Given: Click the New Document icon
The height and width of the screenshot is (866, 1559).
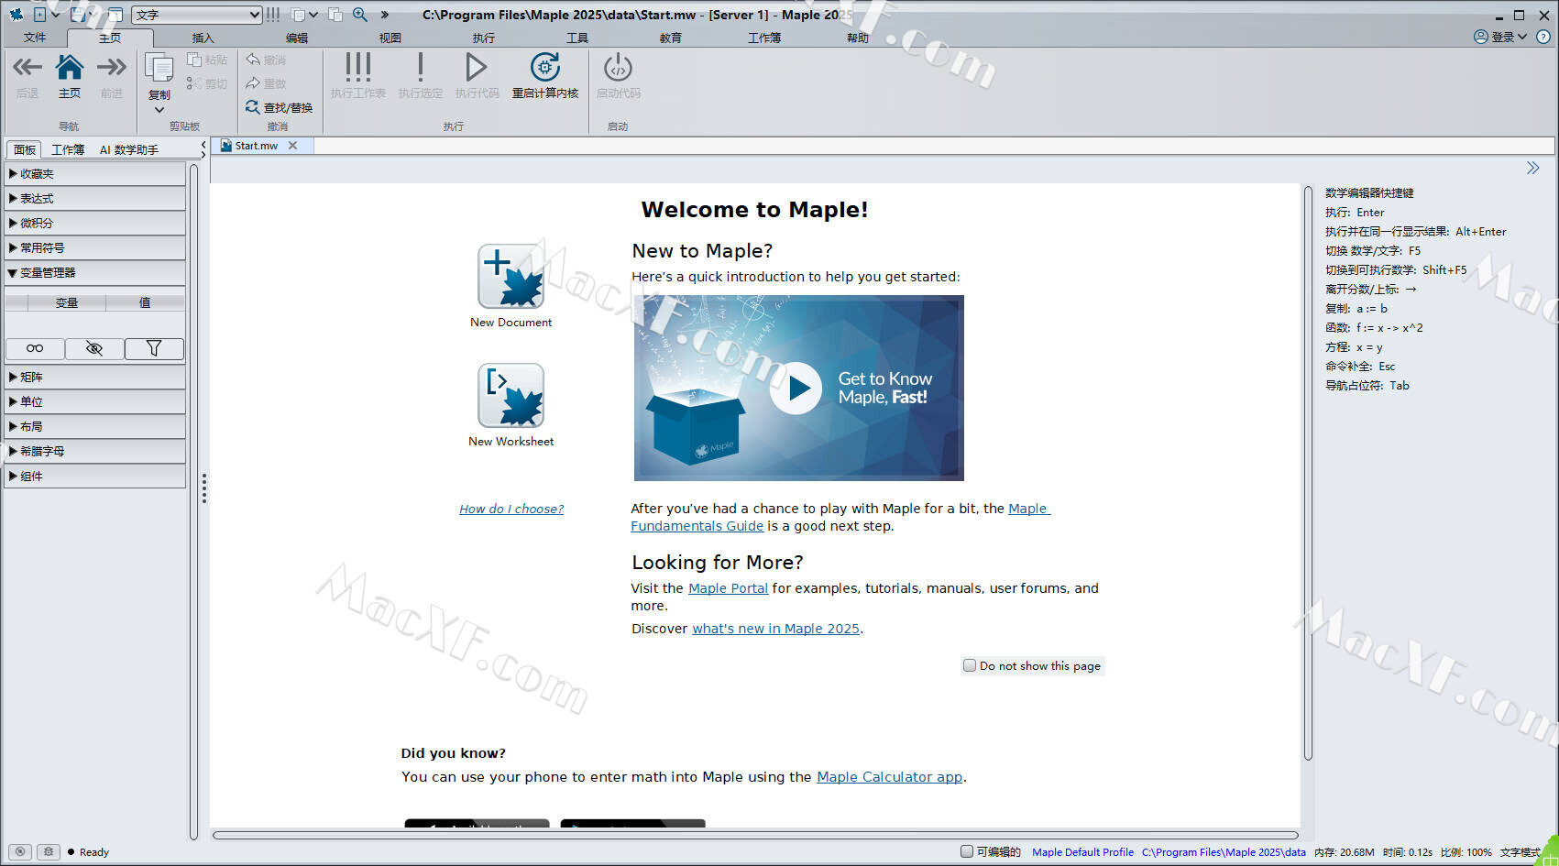Looking at the screenshot, I should (x=511, y=276).
